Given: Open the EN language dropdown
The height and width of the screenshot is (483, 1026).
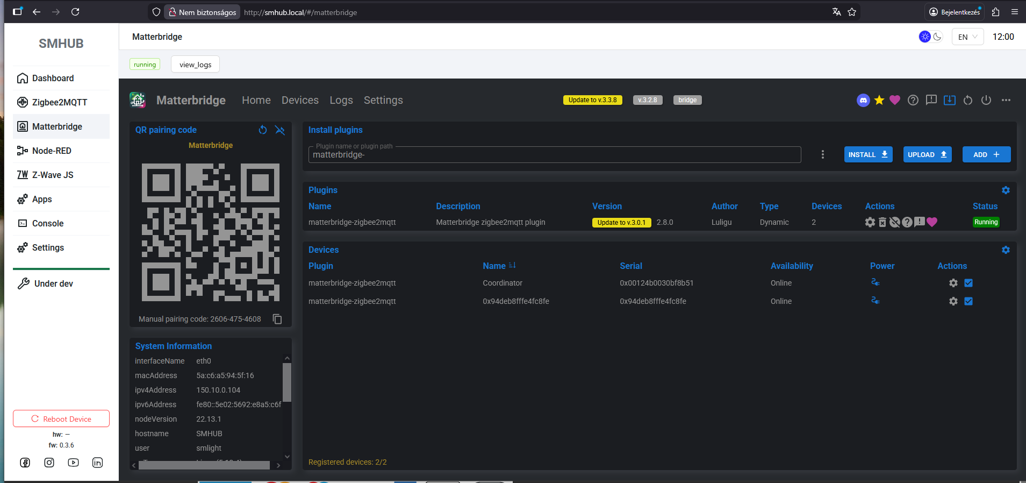Looking at the screenshot, I should pyautogui.click(x=967, y=37).
